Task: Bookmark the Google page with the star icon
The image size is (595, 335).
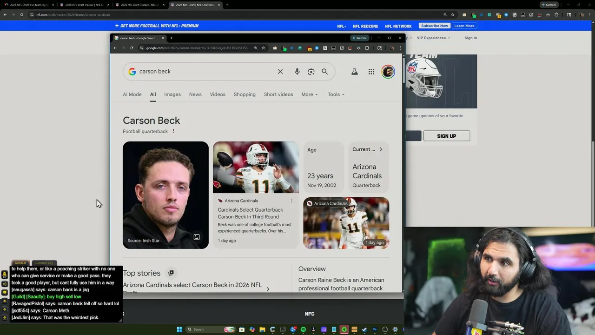Action: click(x=263, y=48)
